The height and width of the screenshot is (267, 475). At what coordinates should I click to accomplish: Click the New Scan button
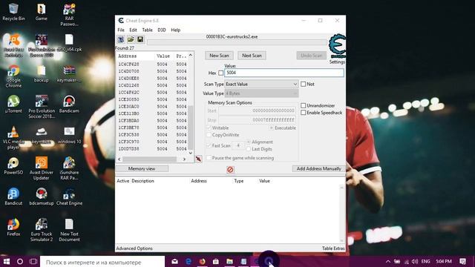tap(219, 56)
